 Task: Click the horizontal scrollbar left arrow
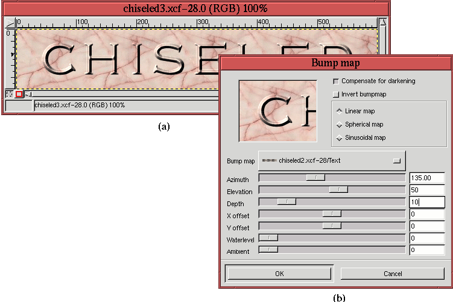(28, 94)
